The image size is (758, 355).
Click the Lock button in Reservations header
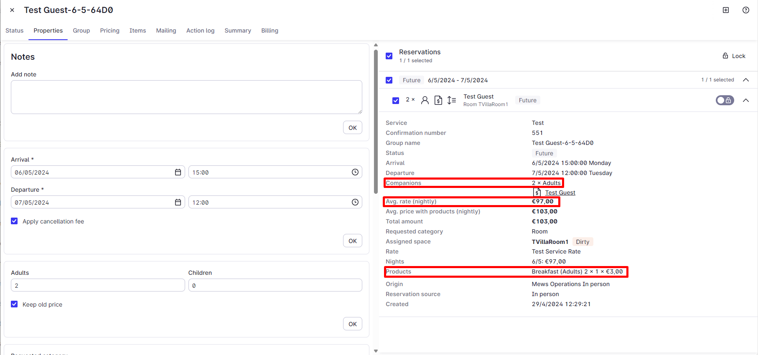734,56
